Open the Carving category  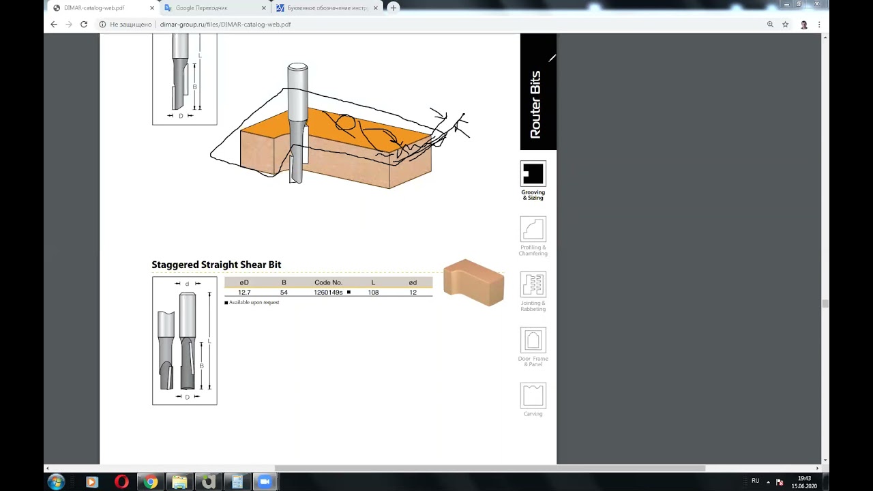pyautogui.click(x=533, y=396)
